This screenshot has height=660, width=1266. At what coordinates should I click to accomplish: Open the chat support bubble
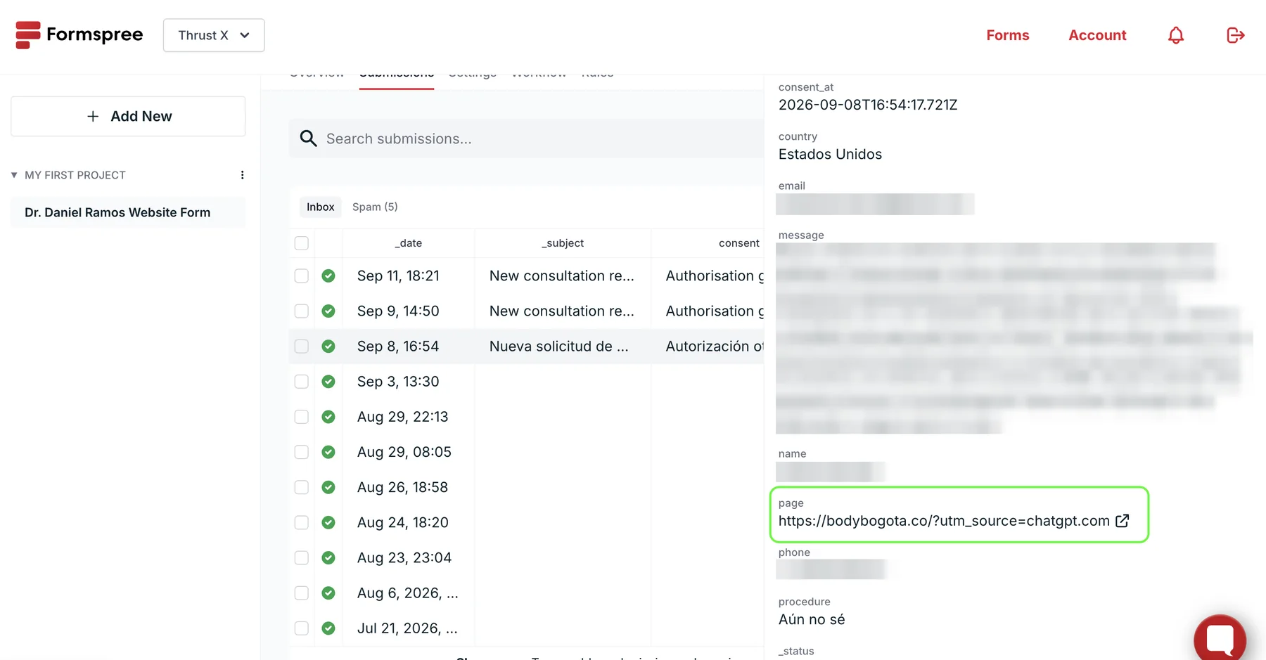(1220, 638)
